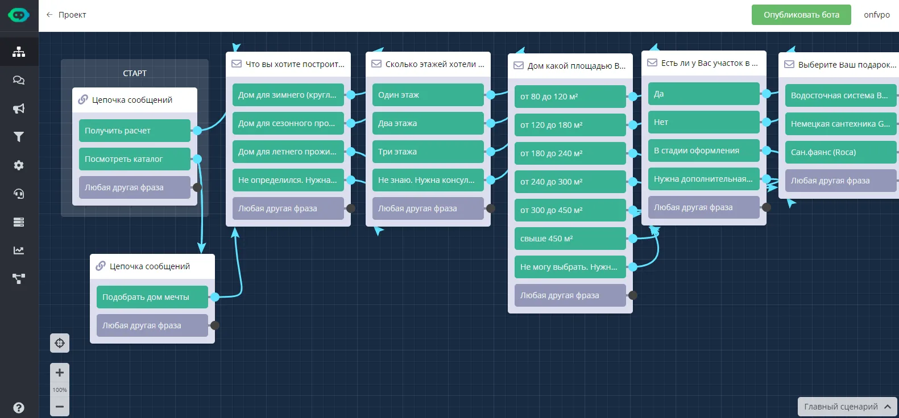Select от 300 до 450 м² option
Image resolution: width=899 pixels, height=418 pixels.
click(x=570, y=210)
